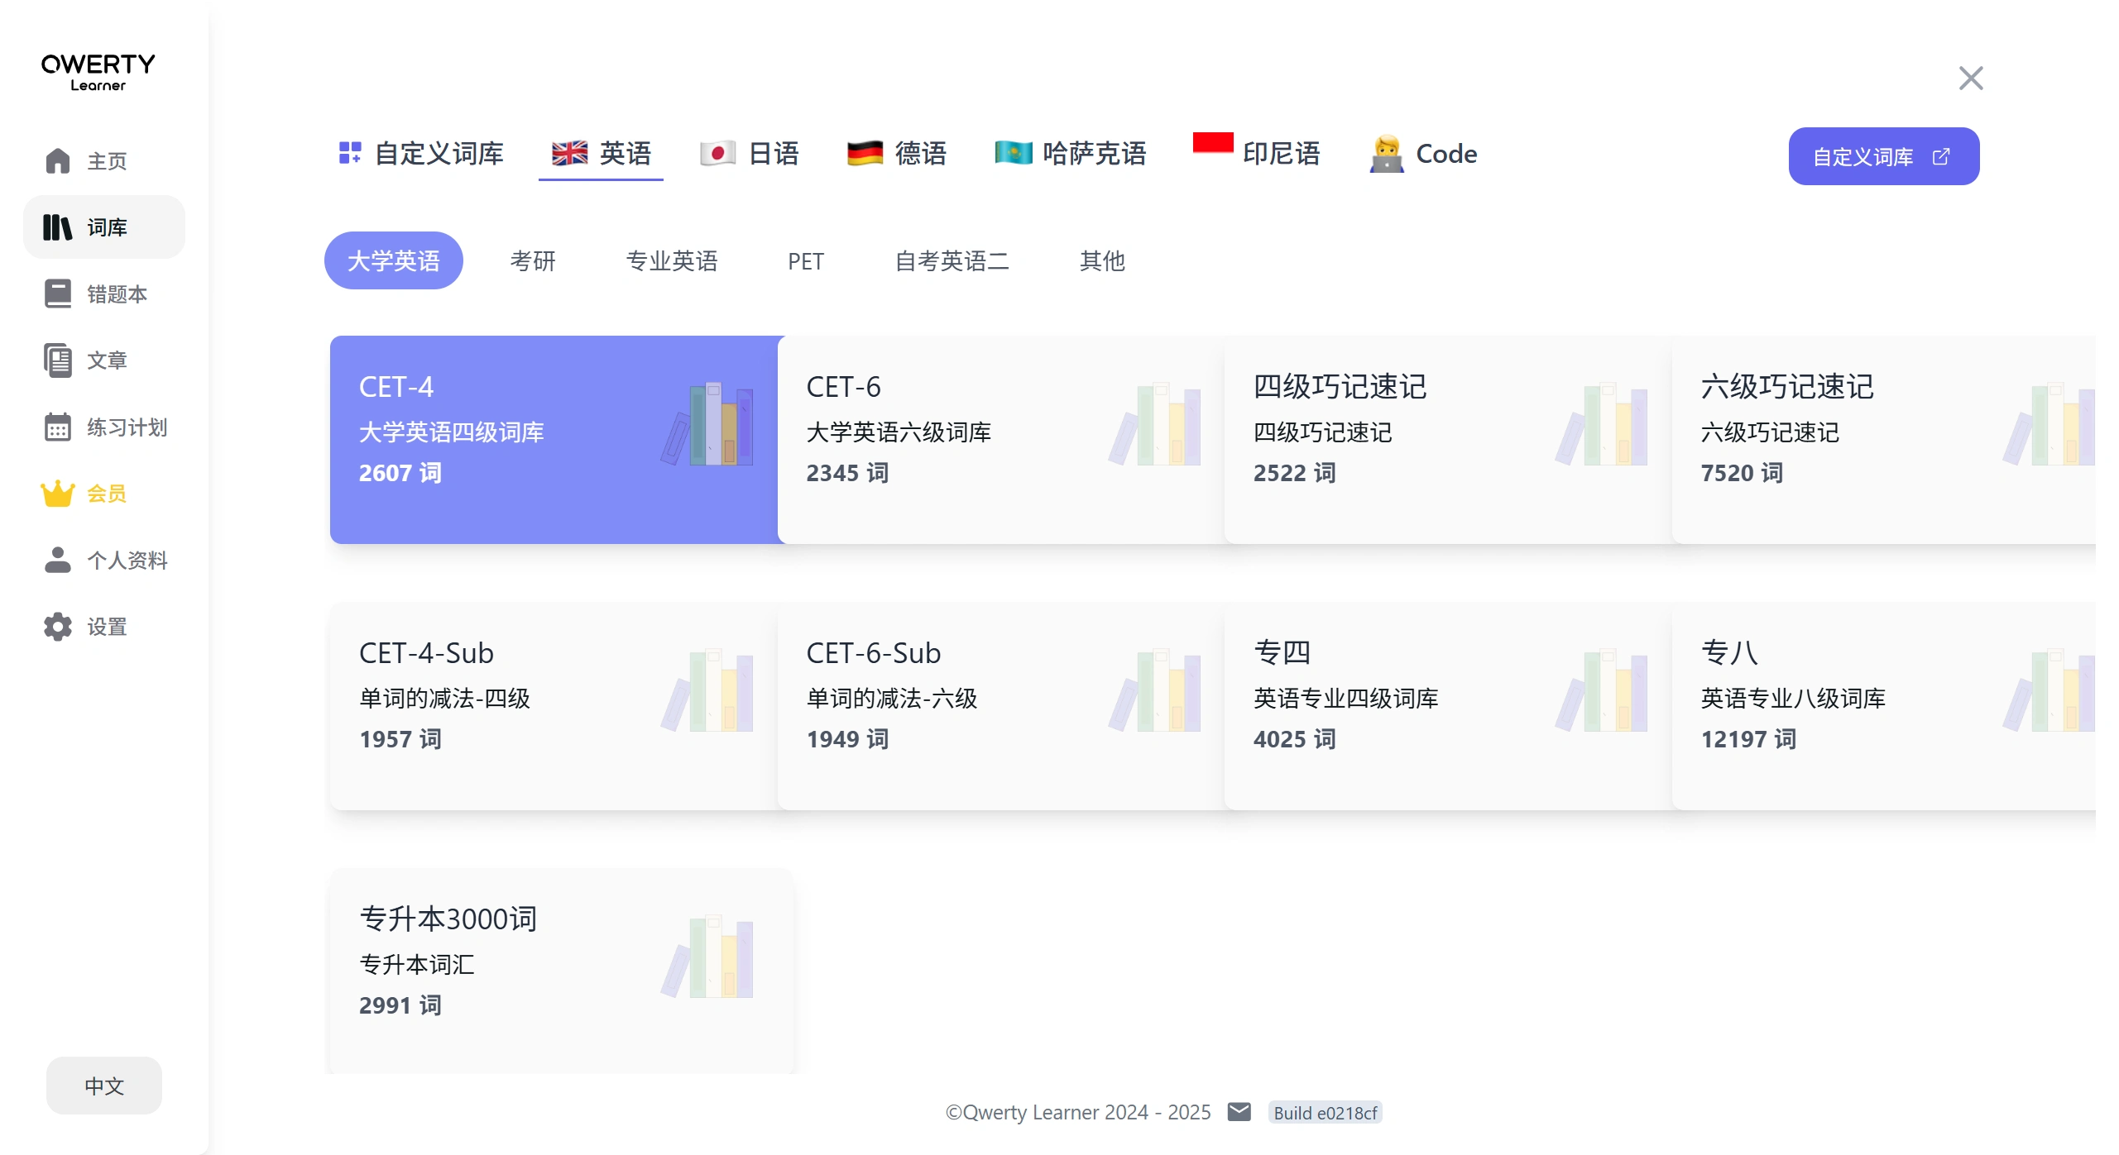
Task: Open the 设置 gear icon
Action: [x=58, y=627]
